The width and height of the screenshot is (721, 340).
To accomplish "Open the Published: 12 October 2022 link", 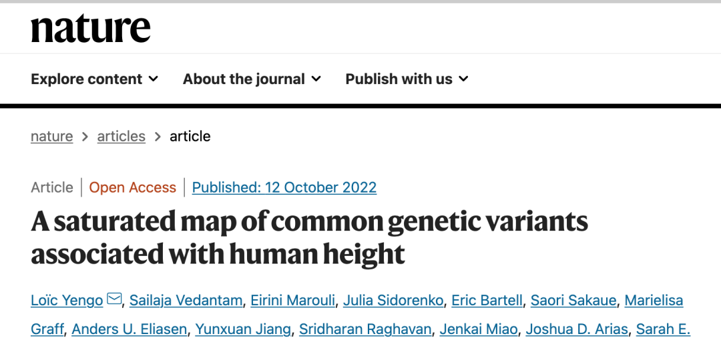I will click(x=284, y=187).
